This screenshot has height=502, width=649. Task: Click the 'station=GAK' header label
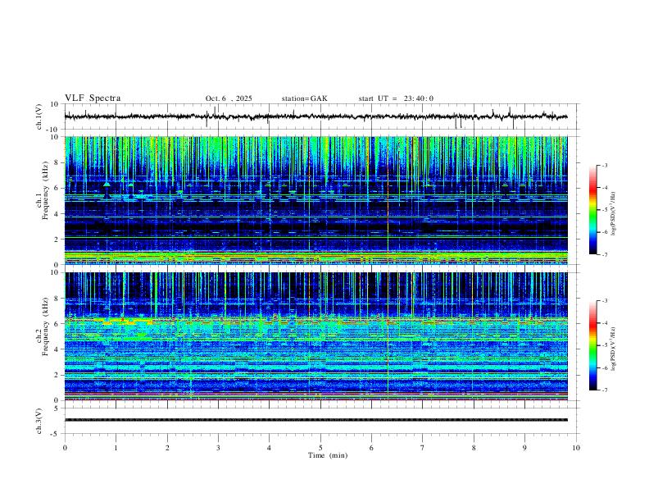click(x=304, y=98)
